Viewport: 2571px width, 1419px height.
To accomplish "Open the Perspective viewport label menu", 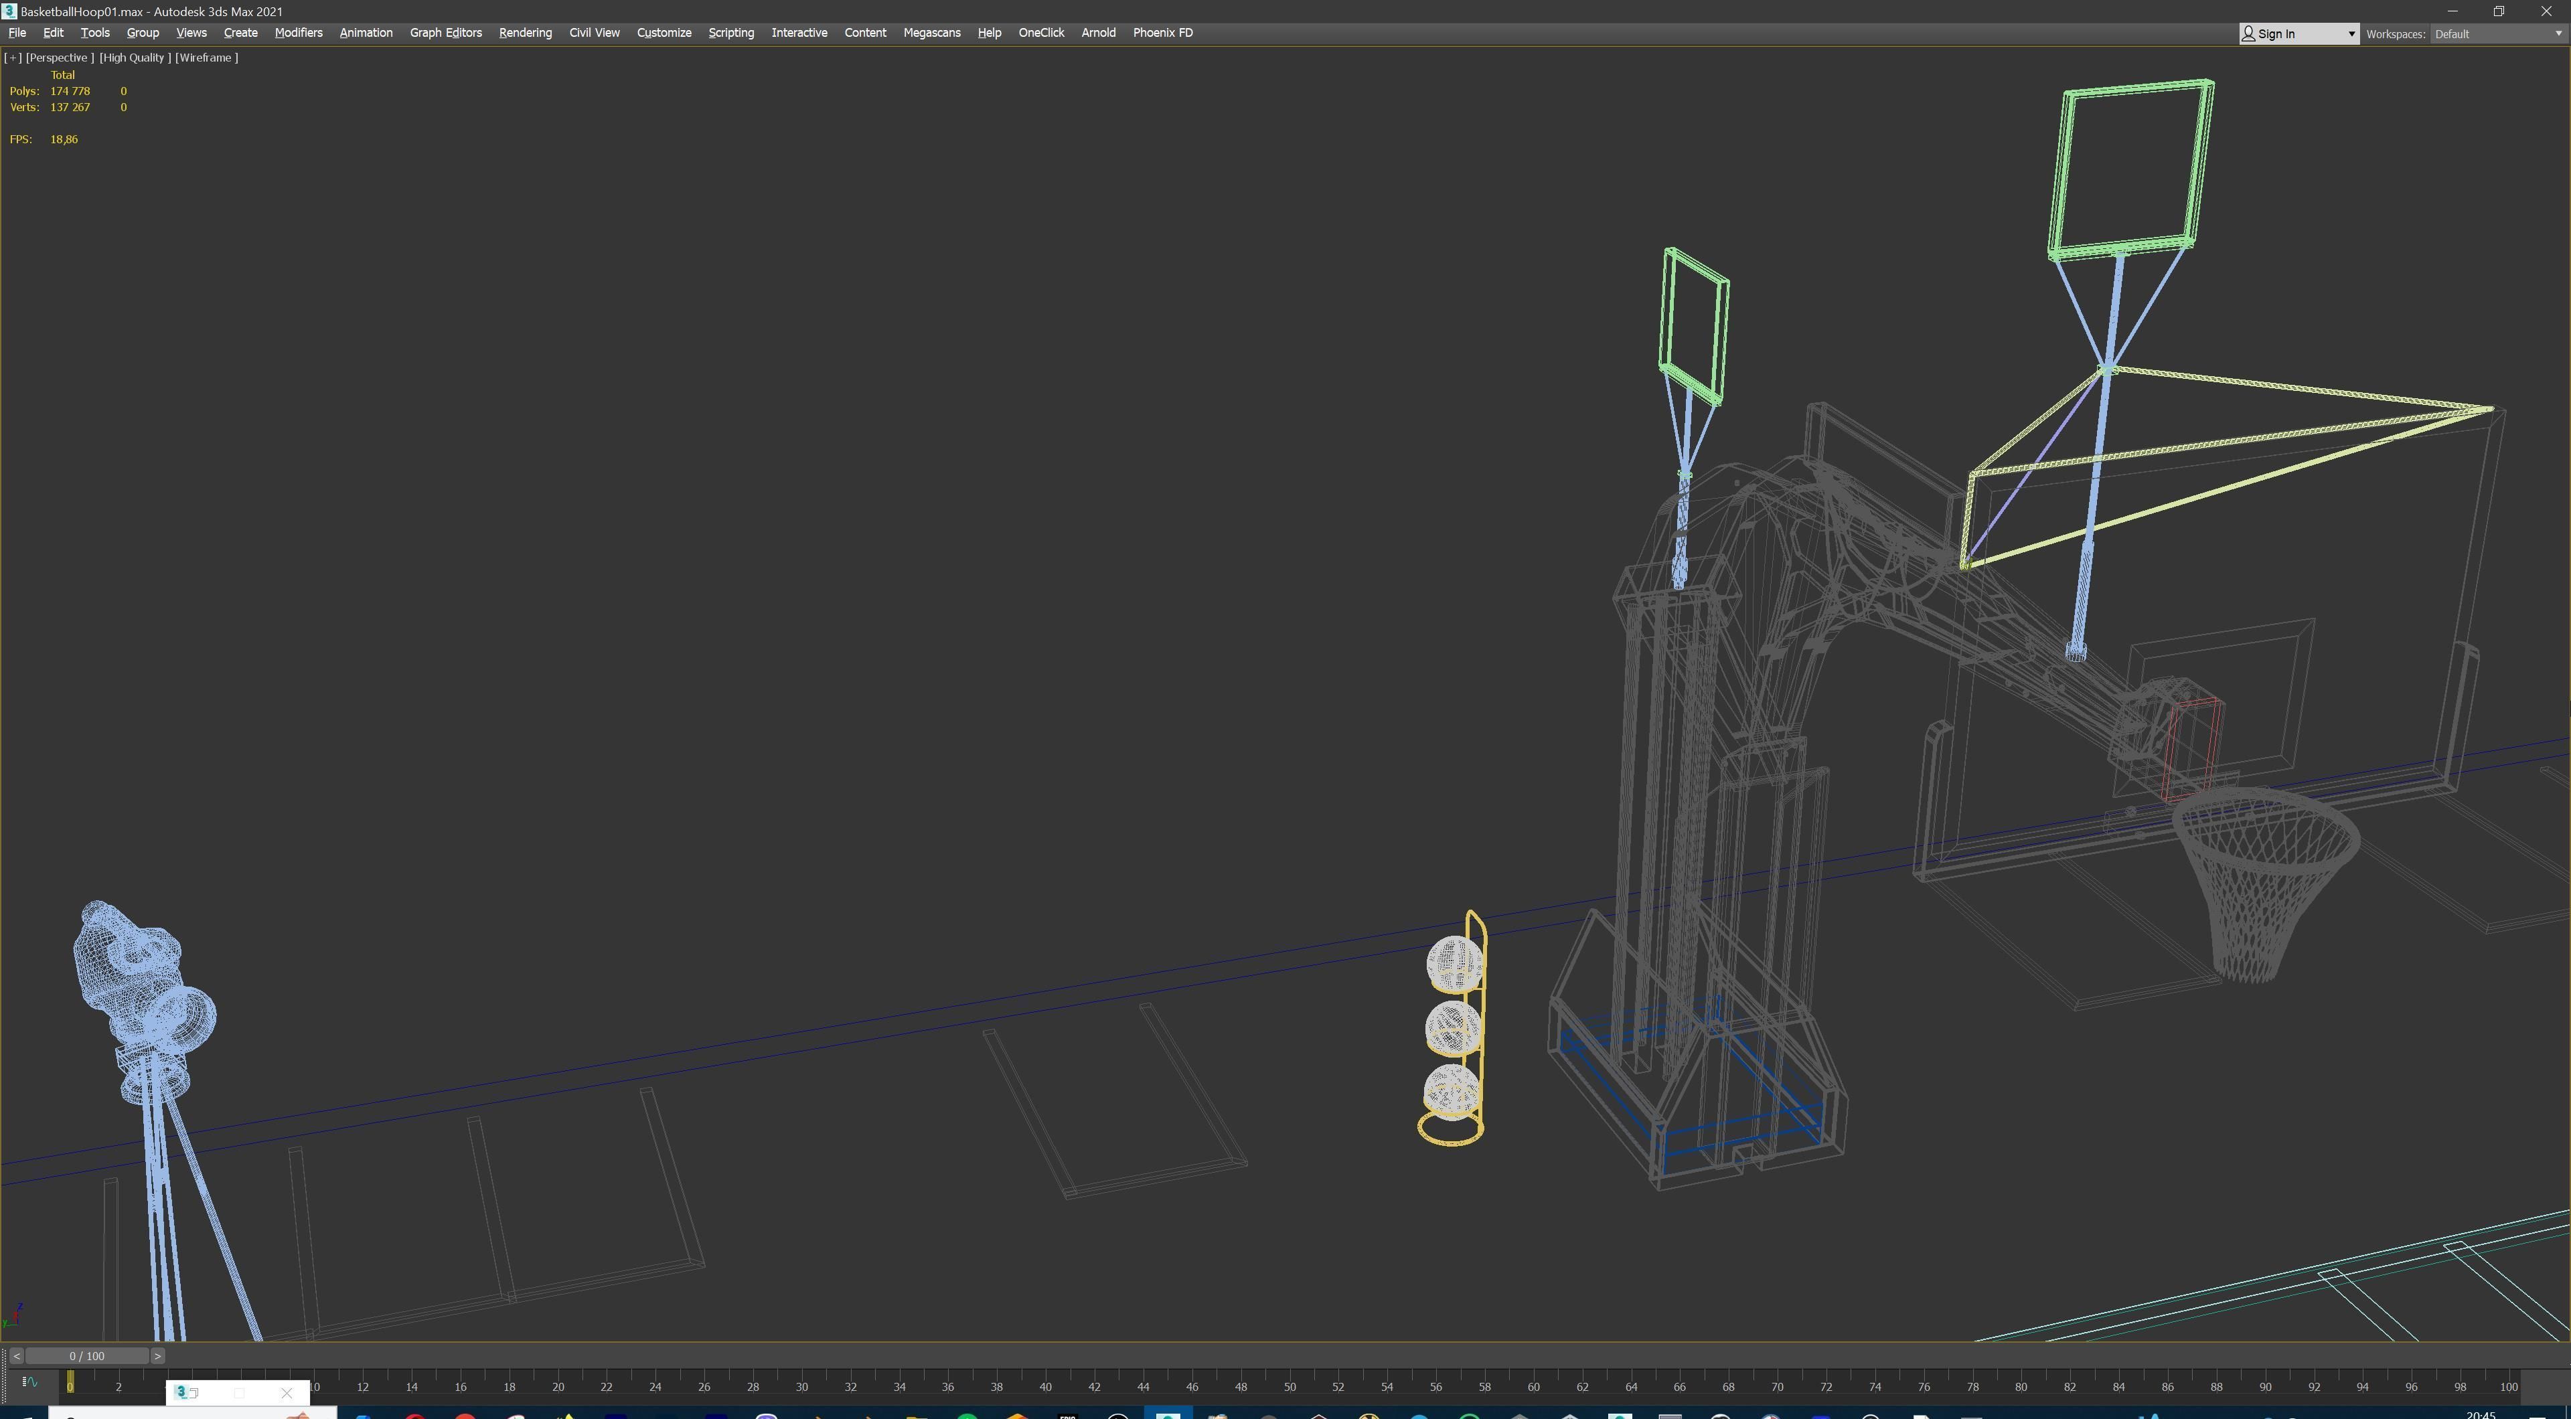I will pos(60,58).
